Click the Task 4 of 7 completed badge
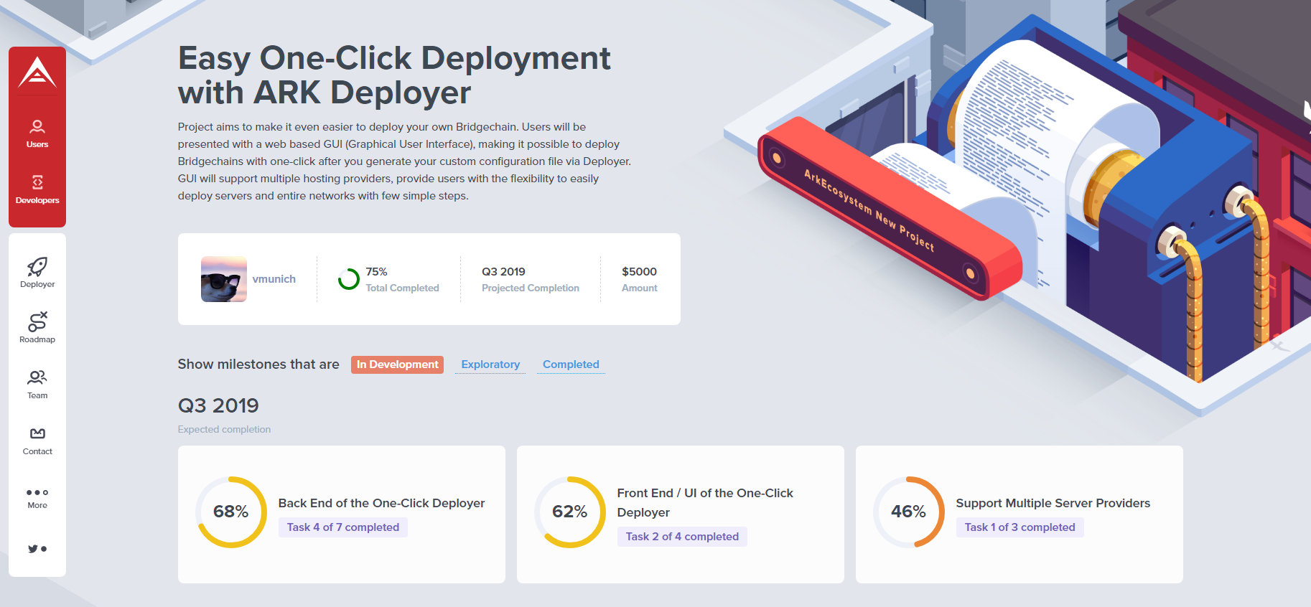The image size is (1311, 607). click(x=343, y=527)
